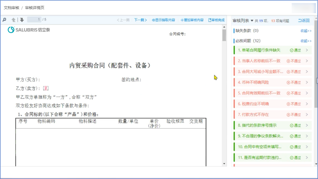Click 不通过 status on item 3
The height and width of the screenshot is (179, 318).
294,72
